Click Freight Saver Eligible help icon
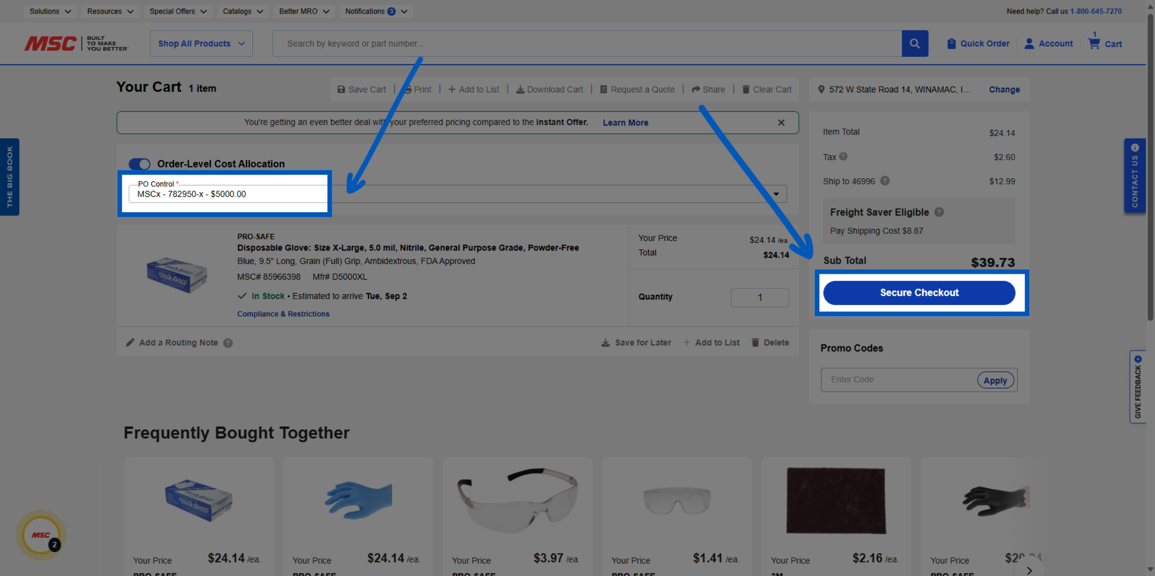The height and width of the screenshot is (576, 1155). [939, 212]
